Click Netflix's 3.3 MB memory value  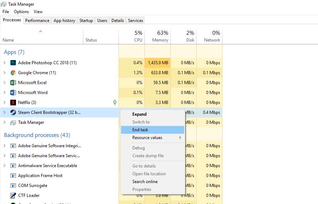click(x=161, y=103)
